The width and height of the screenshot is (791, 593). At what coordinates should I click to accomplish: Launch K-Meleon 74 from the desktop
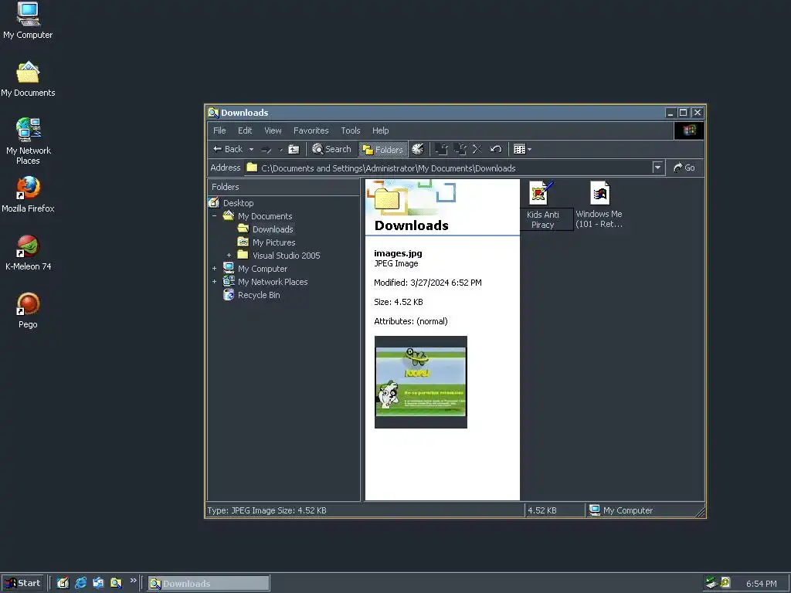coord(29,252)
